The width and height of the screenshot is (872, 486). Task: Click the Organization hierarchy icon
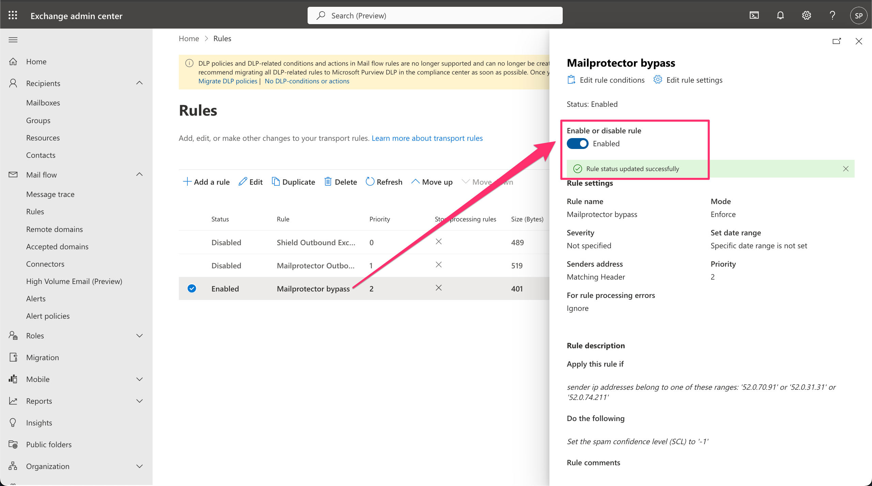point(13,466)
